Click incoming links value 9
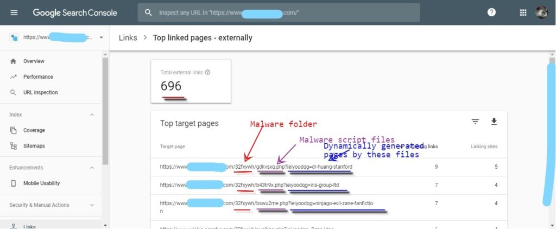 tap(436, 167)
